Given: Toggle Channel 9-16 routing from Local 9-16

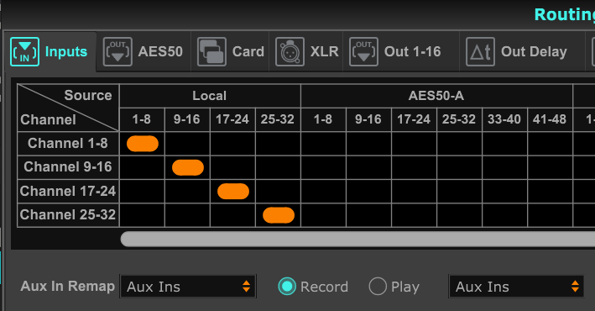Looking at the screenshot, I should pos(187,167).
